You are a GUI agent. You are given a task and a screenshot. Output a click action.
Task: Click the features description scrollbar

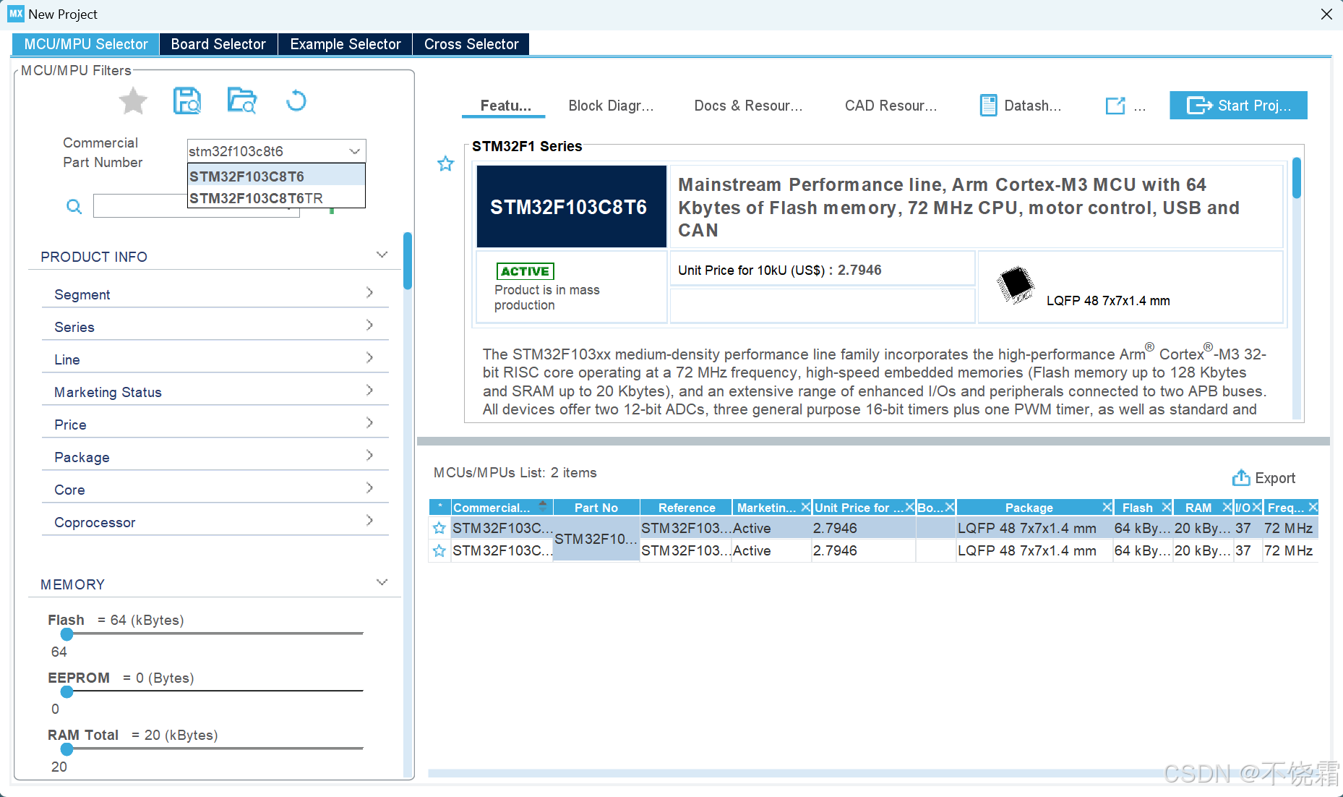(1297, 178)
